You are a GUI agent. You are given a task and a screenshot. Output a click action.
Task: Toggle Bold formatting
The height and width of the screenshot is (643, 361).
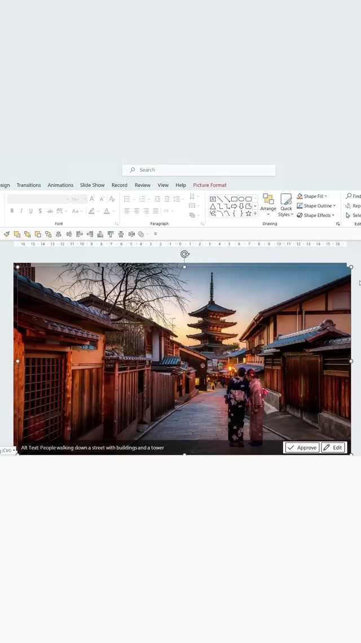click(12, 211)
